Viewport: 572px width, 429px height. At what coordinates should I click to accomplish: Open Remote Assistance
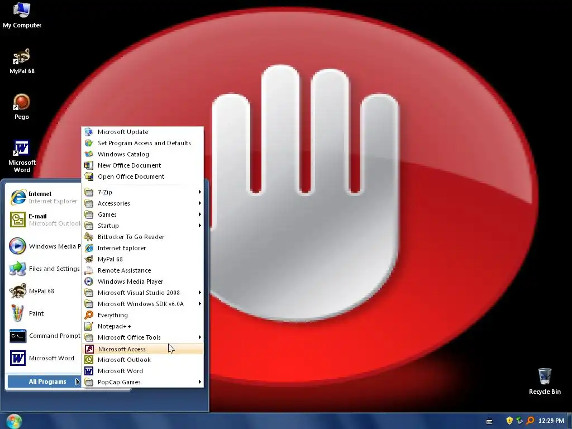pyautogui.click(x=142, y=270)
